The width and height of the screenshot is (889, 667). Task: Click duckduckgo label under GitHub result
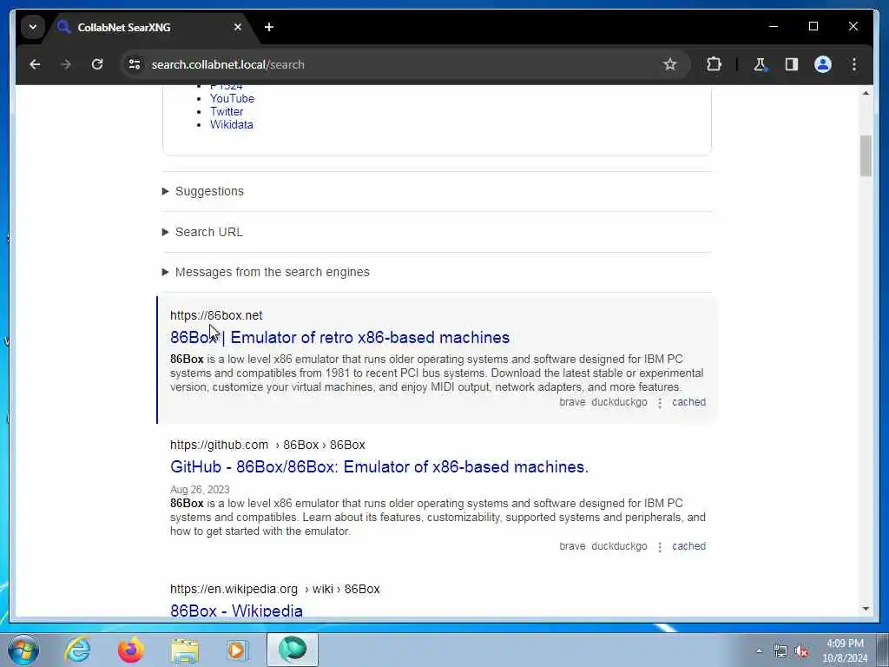(x=619, y=546)
